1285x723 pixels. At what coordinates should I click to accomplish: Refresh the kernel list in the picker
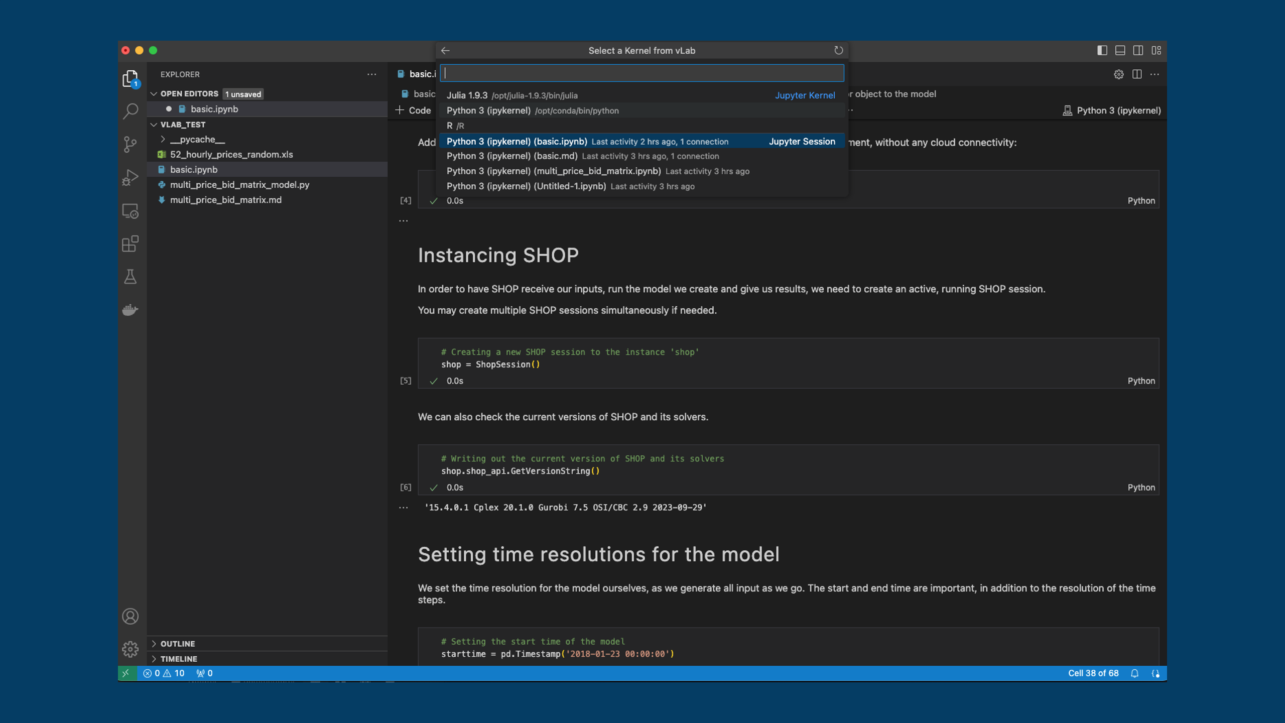[x=838, y=50]
